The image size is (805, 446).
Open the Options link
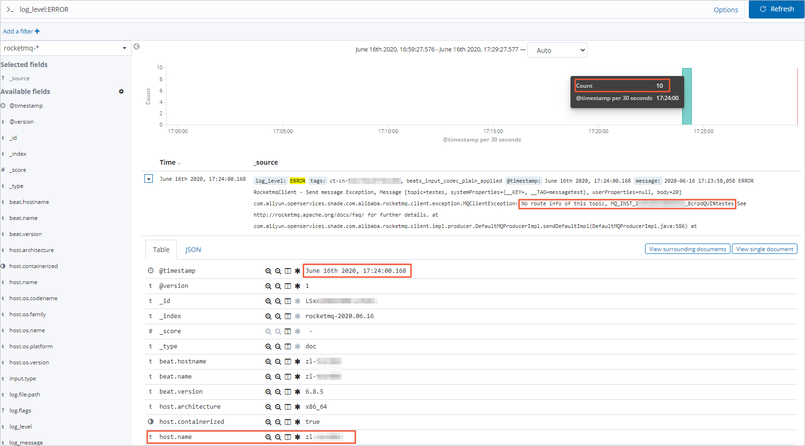point(726,10)
